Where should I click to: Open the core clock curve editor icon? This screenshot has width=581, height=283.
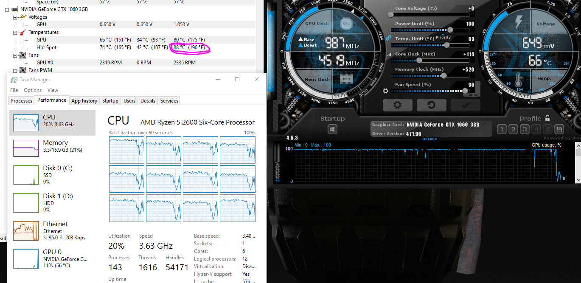pyautogui.click(x=389, y=54)
